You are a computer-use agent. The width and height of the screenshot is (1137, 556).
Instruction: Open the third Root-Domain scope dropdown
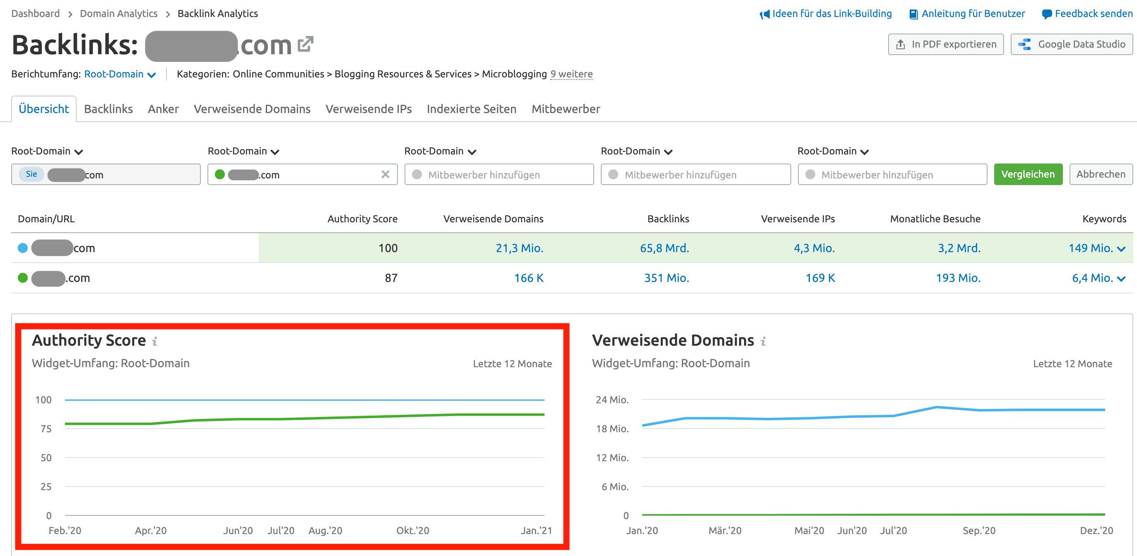point(441,152)
